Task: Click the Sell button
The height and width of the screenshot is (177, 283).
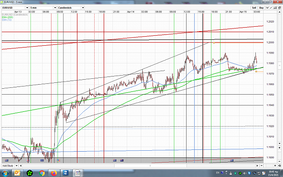Action: pos(254,8)
